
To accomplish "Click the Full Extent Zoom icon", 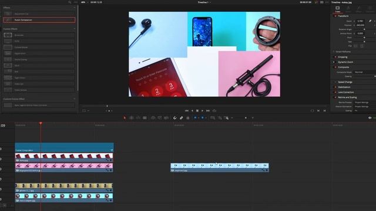I will click(x=213, y=118).
